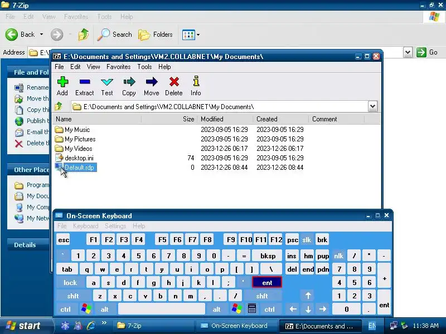The image size is (446, 334).
Task: Click the F5 key on keyboard
Action: tap(162, 240)
